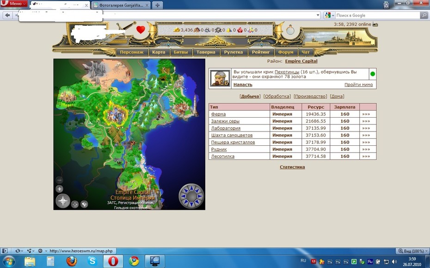Open the Форум menu
This screenshot has width=430, height=268.
point(286,52)
